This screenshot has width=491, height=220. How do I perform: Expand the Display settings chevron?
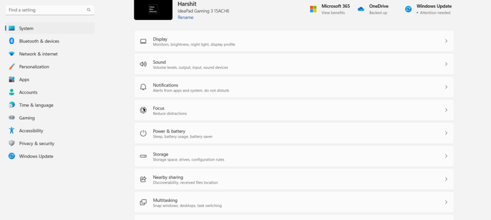tap(446, 41)
